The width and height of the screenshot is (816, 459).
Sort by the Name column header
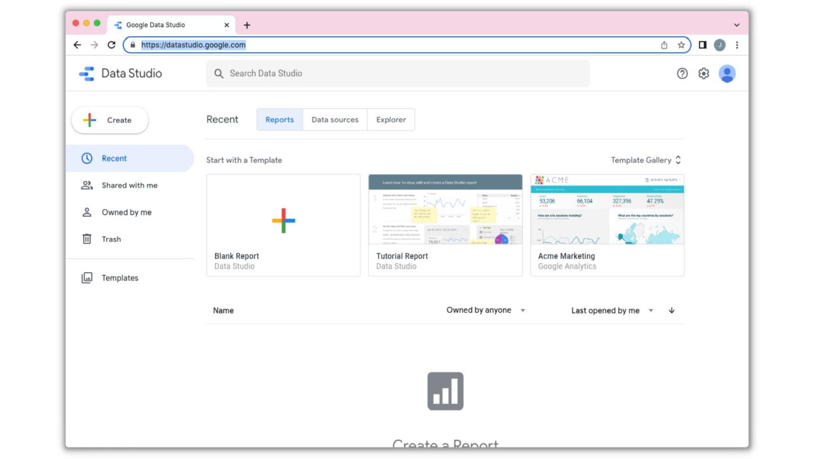point(224,311)
